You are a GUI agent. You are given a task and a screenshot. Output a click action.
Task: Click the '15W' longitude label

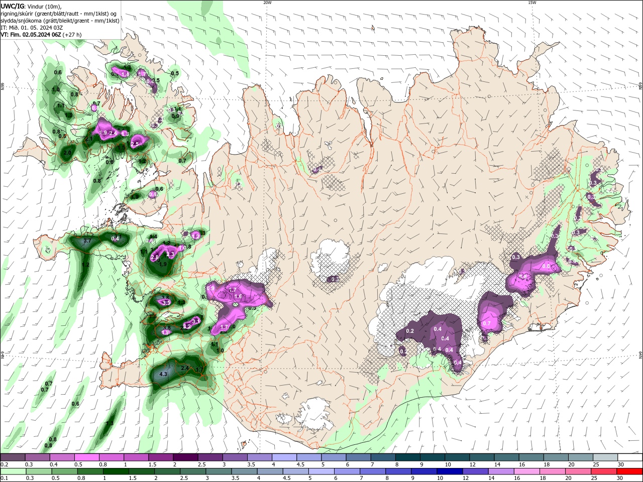click(x=532, y=3)
